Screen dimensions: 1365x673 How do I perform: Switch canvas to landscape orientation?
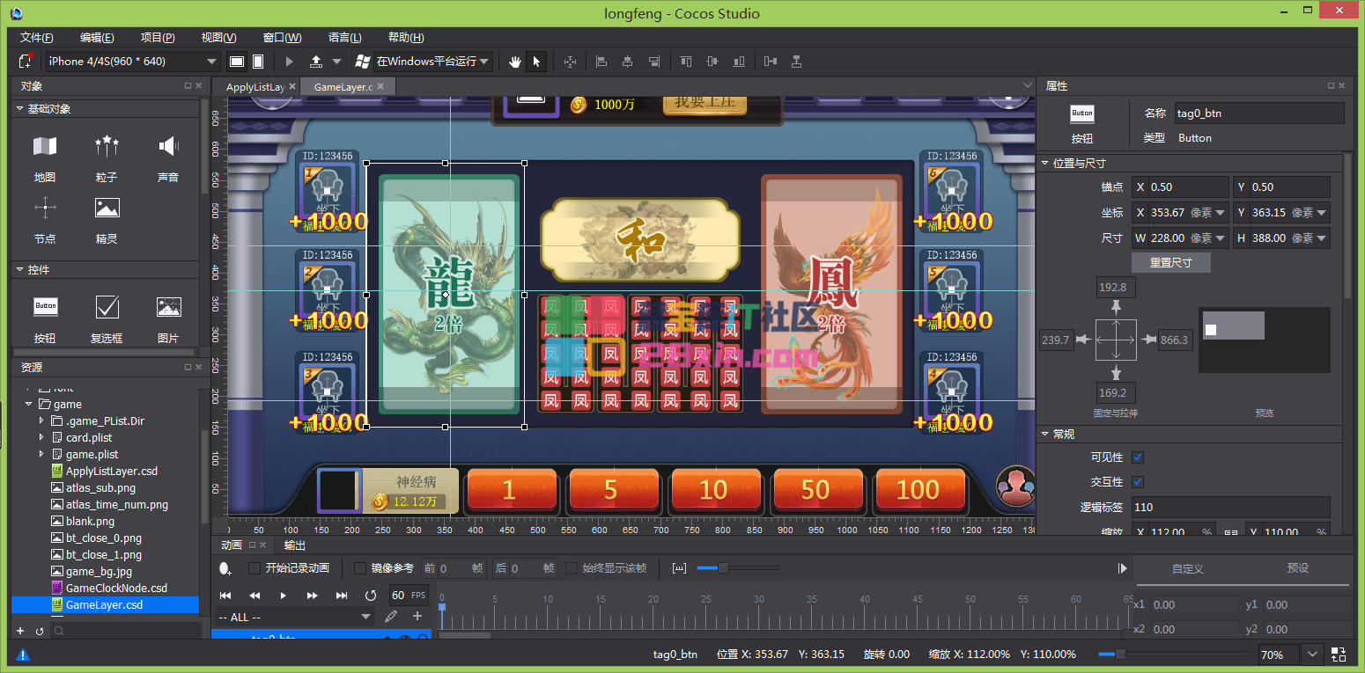[236, 62]
